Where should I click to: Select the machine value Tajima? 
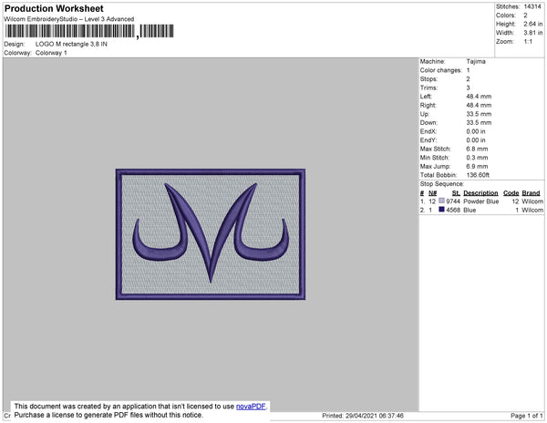pos(476,61)
